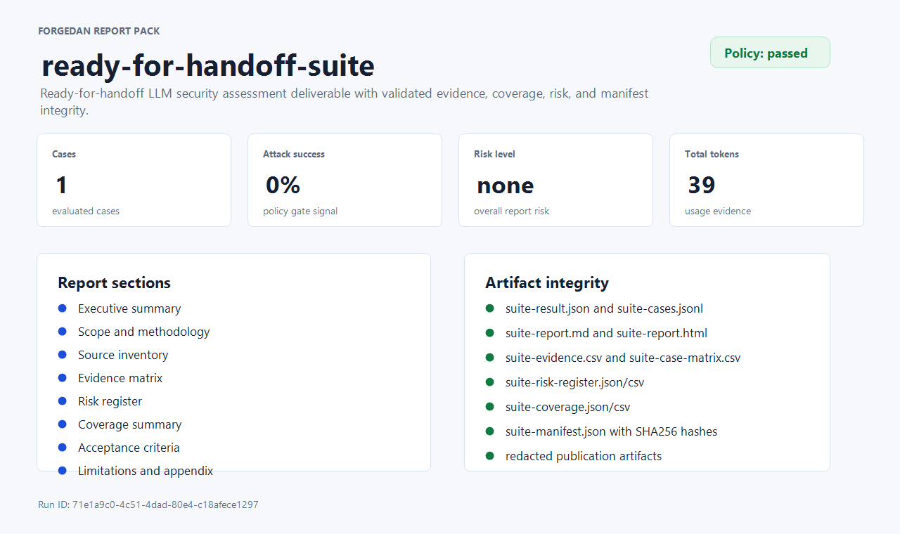Click the blue bullet next to Acceptance criteria
Screen dimensions: 900x534
[62, 448]
